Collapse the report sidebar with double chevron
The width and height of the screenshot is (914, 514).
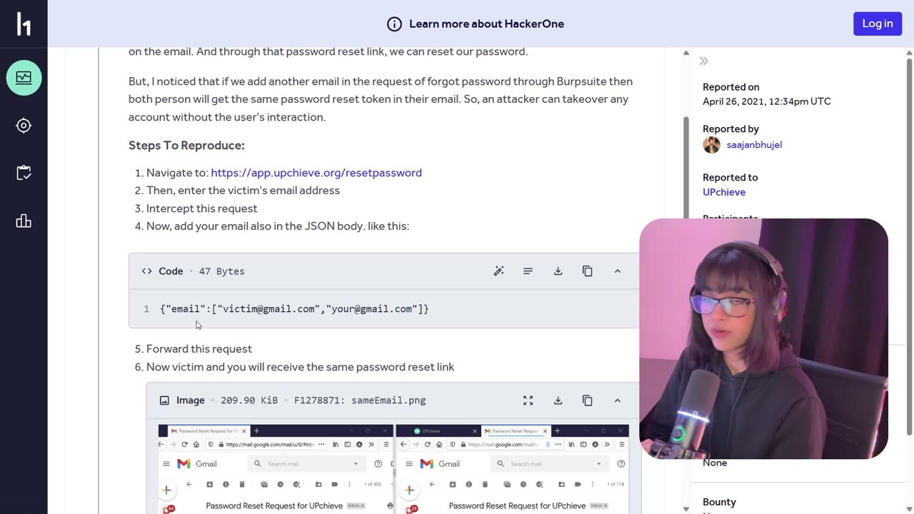pyautogui.click(x=704, y=61)
